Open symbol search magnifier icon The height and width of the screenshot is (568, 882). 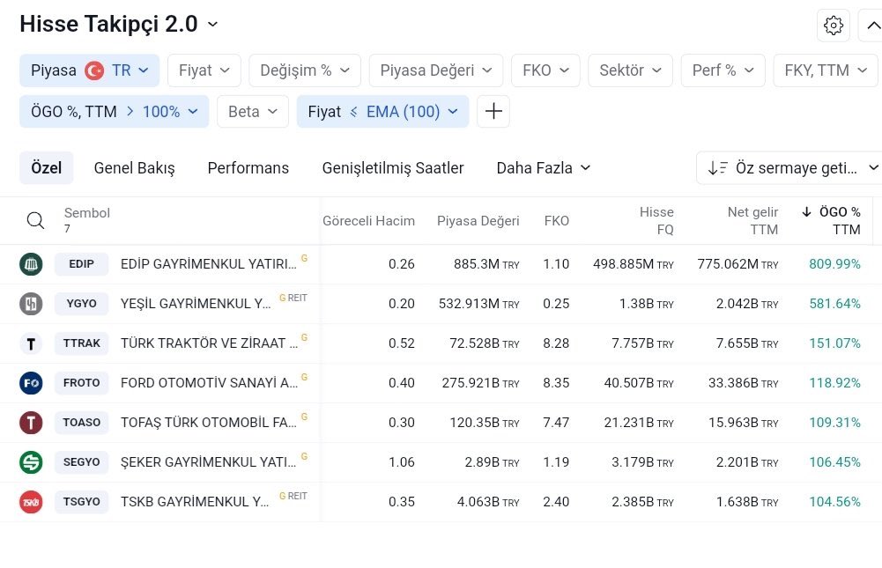point(35,220)
